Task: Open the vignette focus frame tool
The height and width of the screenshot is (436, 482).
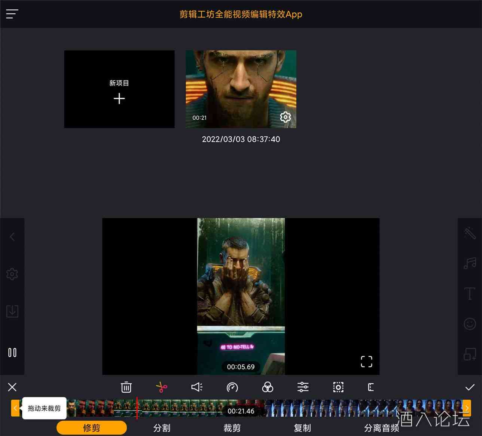Action: coord(338,387)
